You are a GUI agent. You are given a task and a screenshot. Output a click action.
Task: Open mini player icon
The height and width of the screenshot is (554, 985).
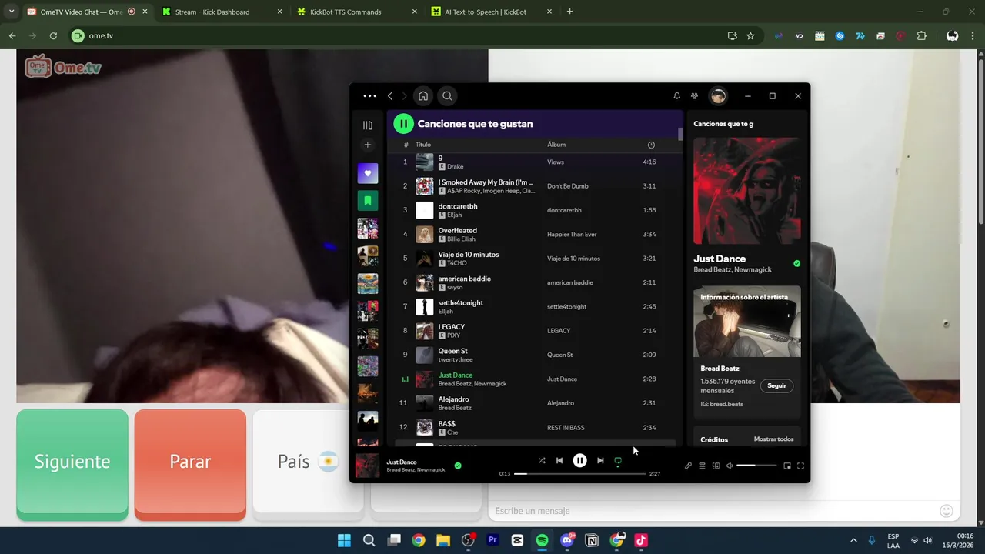pyautogui.click(x=786, y=466)
